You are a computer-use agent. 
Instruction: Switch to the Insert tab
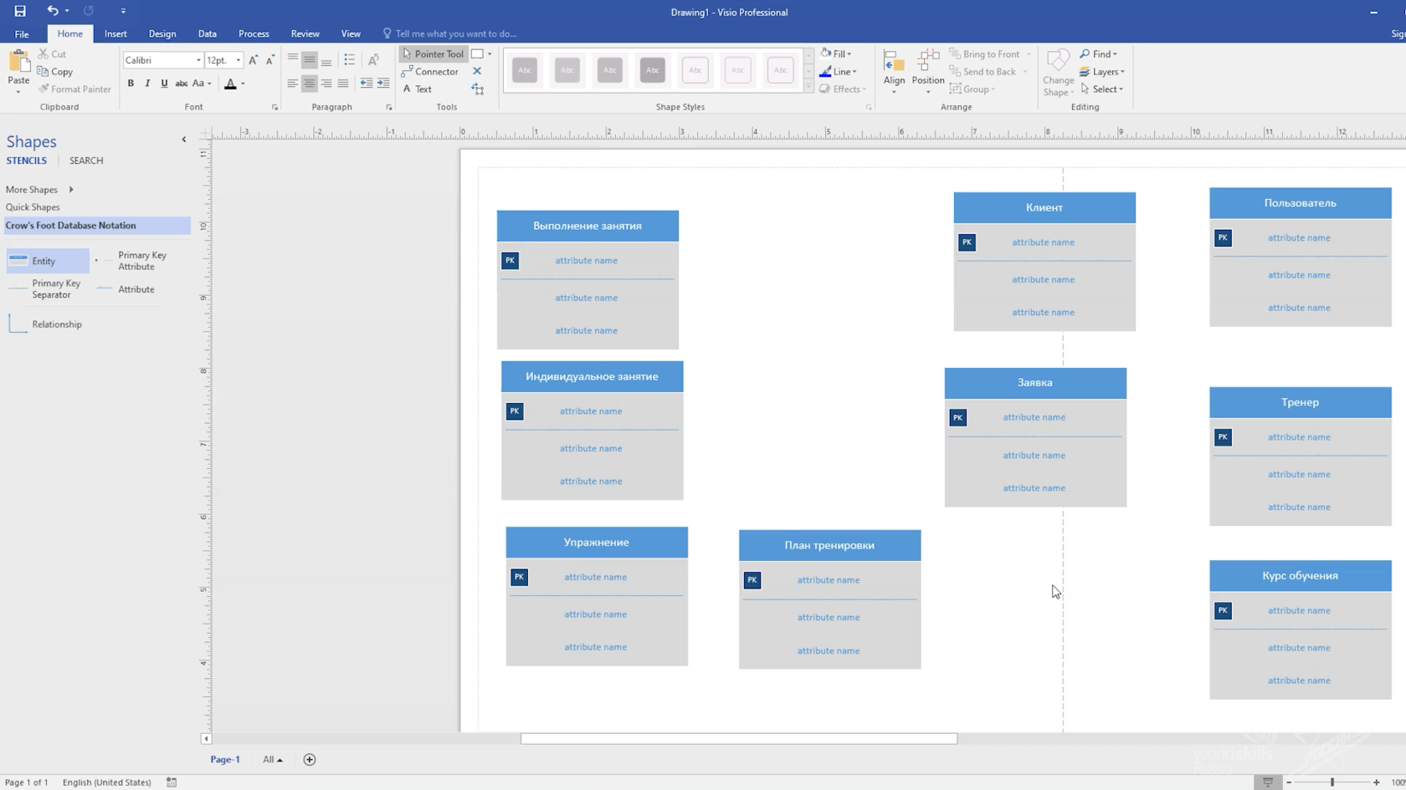click(115, 33)
